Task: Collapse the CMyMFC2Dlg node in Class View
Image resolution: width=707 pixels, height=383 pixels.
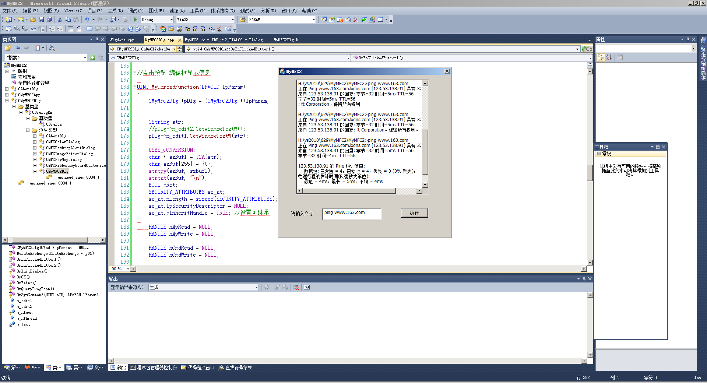Action: (7, 101)
